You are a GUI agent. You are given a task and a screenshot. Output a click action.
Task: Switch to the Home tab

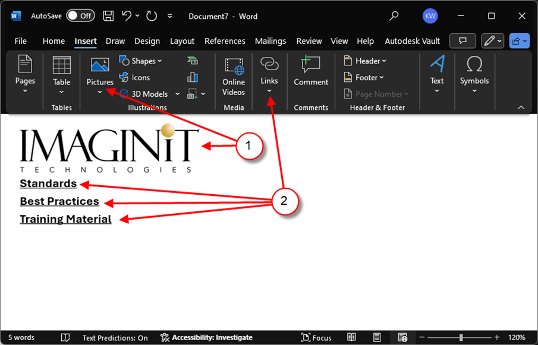point(54,41)
